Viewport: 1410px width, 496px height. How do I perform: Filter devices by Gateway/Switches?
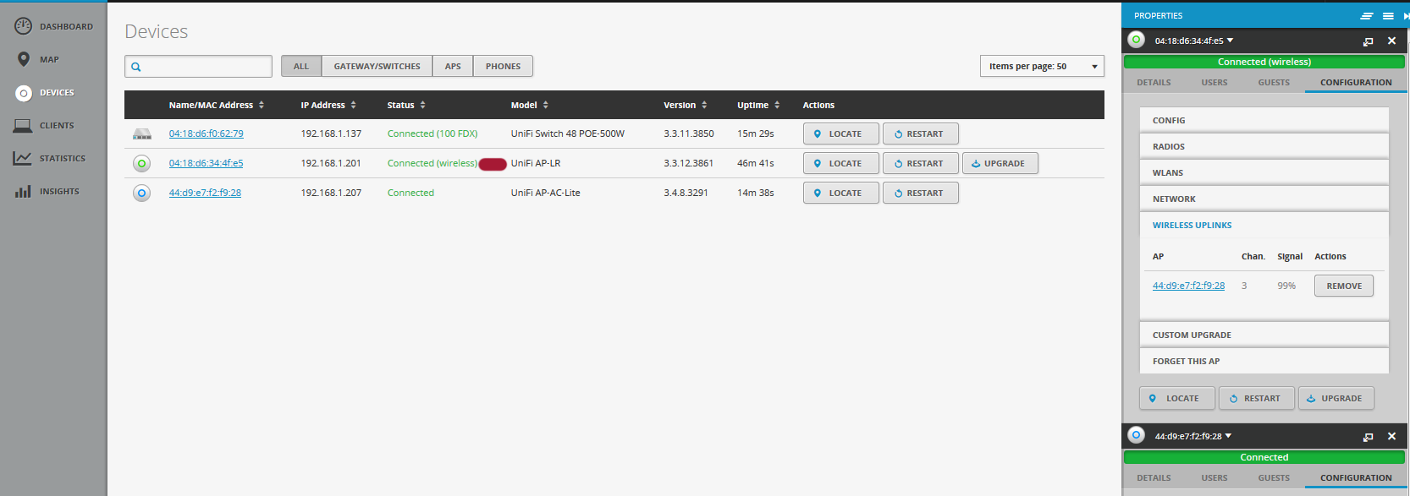click(377, 66)
